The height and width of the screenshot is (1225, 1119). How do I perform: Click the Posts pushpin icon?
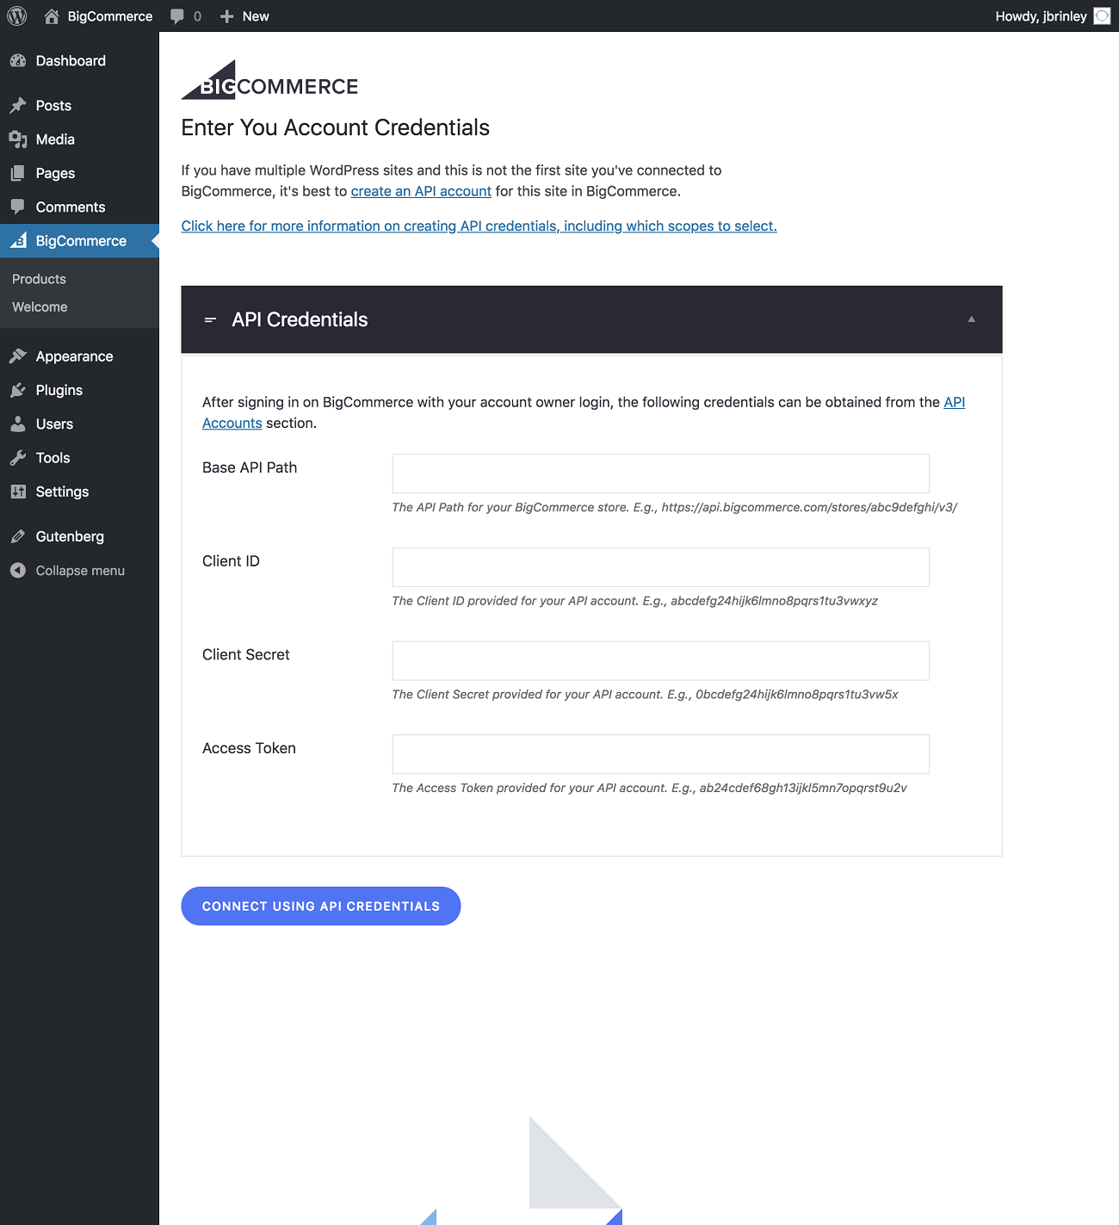coord(18,106)
